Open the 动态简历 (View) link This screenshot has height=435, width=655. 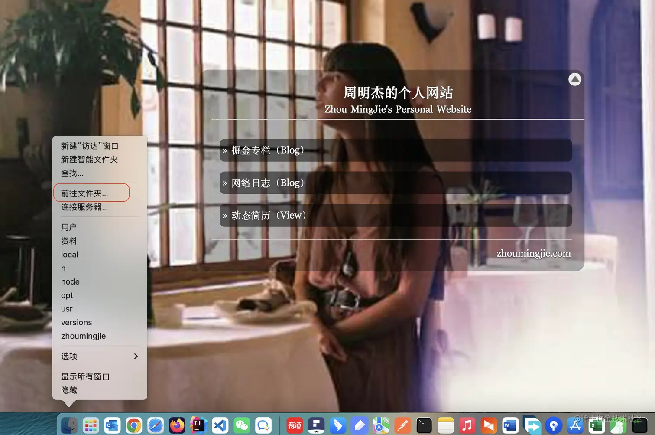click(396, 215)
